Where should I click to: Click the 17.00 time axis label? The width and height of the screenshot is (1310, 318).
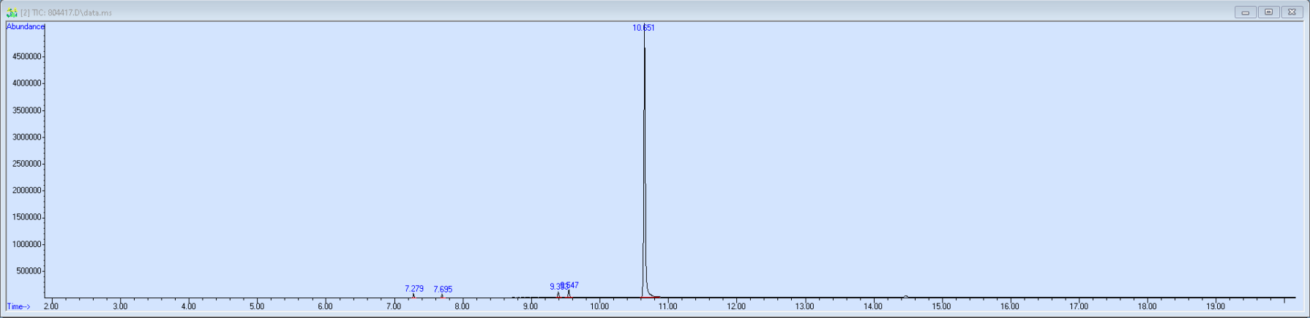pyautogui.click(x=1079, y=306)
